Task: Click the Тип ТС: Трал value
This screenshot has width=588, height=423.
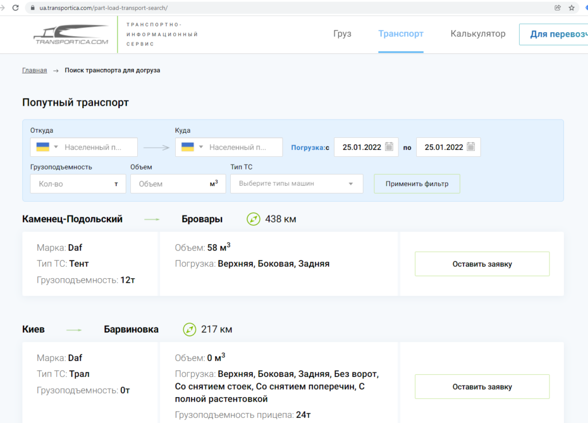Action: pyautogui.click(x=79, y=374)
